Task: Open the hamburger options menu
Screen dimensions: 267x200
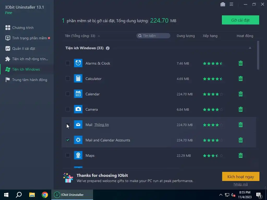Action: click(x=231, y=4)
